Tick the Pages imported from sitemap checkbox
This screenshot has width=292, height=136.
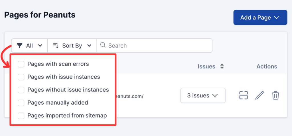tap(21, 116)
